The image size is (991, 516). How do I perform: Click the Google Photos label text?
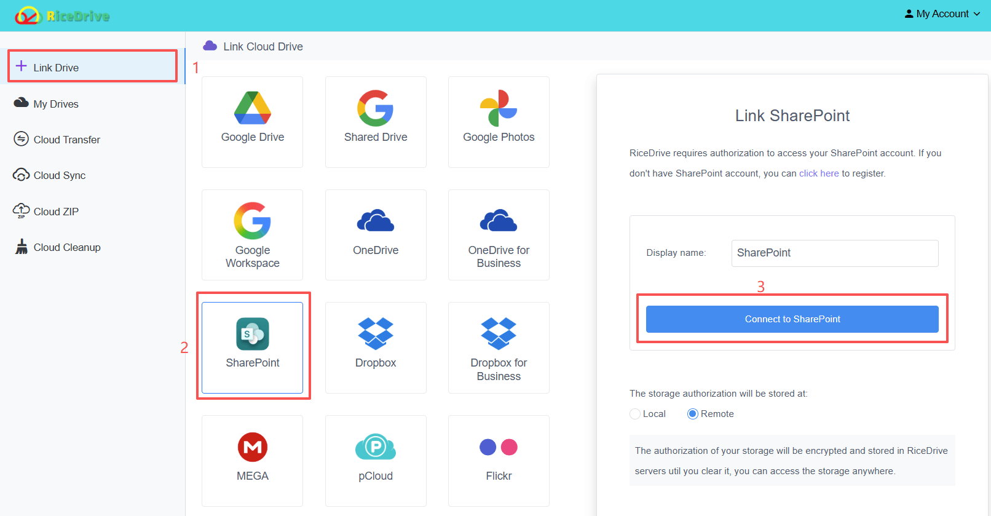click(499, 137)
